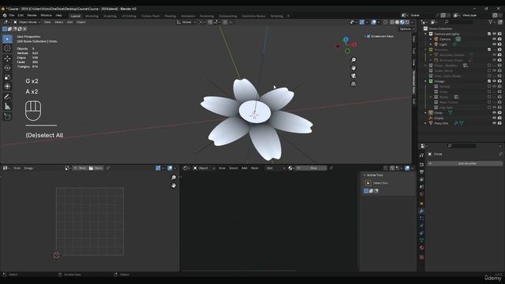This screenshot has width=505, height=284.
Task: Hide Light in the outliner viewport
Action: click(x=494, y=44)
